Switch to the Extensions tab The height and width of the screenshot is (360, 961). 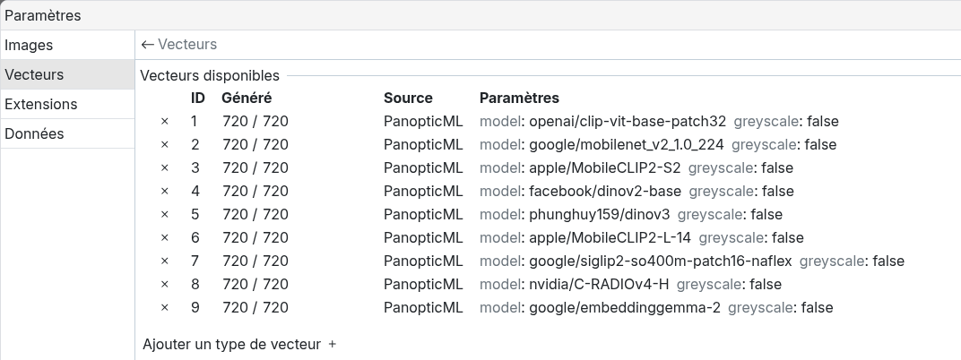pos(67,104)
